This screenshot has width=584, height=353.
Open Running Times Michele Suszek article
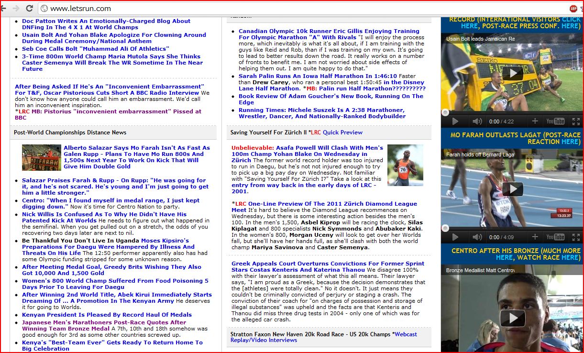[322, 113]
